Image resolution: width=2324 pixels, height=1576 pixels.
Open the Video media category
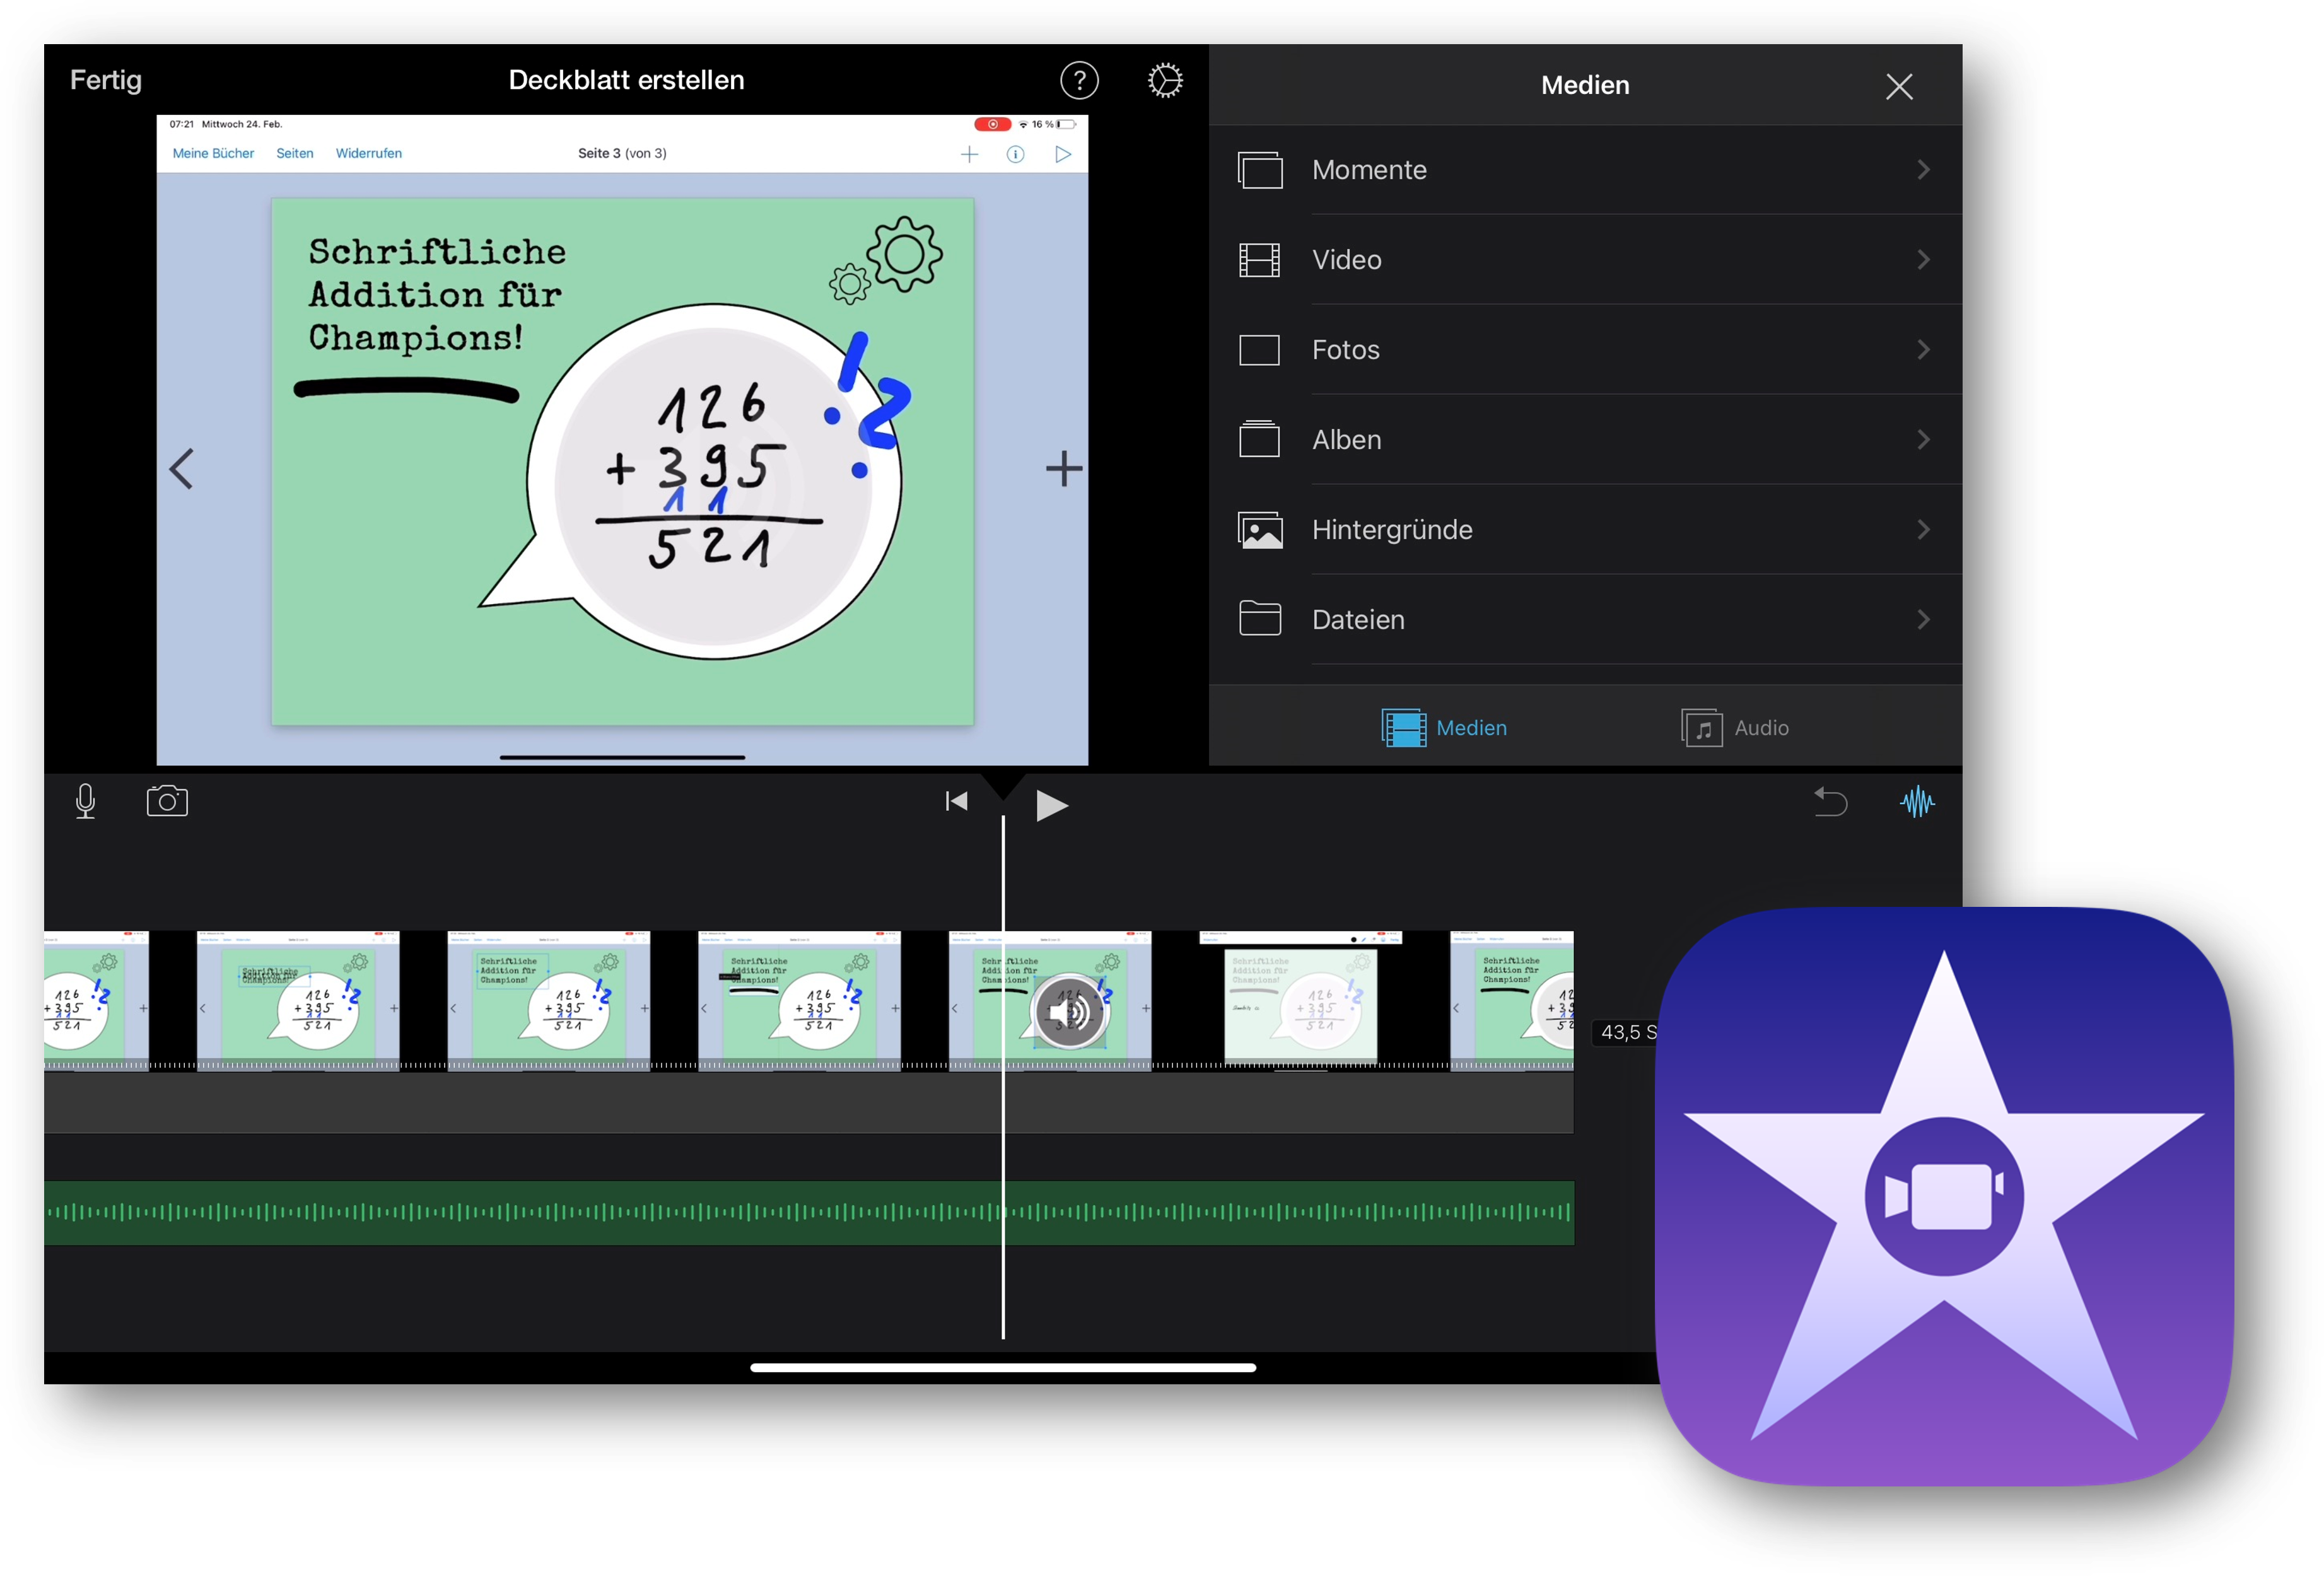point(1585,260)
